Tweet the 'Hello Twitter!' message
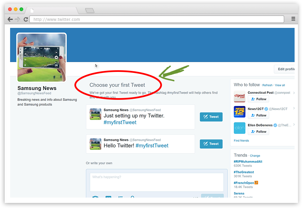The width and height of the screenshot is (302, 208). coord(211,144)
